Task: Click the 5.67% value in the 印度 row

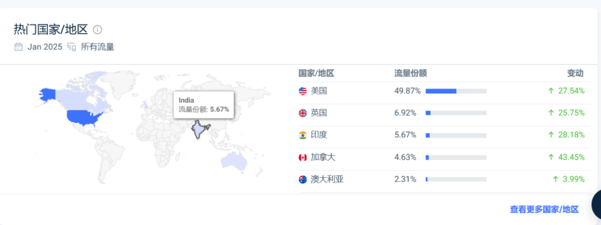Action: click(406, 135)
